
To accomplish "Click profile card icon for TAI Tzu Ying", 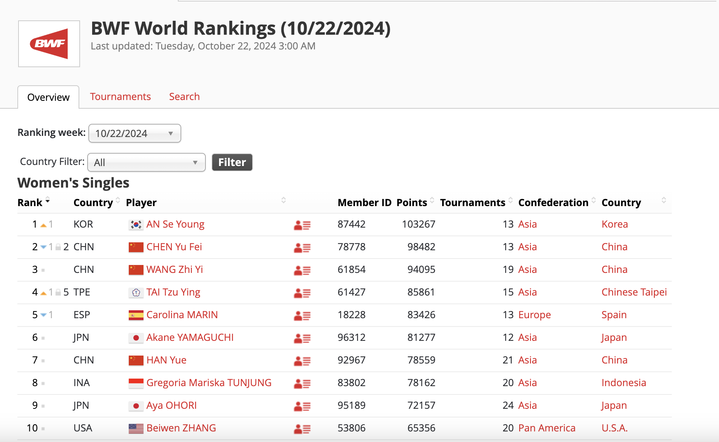I will click(302, 293).
